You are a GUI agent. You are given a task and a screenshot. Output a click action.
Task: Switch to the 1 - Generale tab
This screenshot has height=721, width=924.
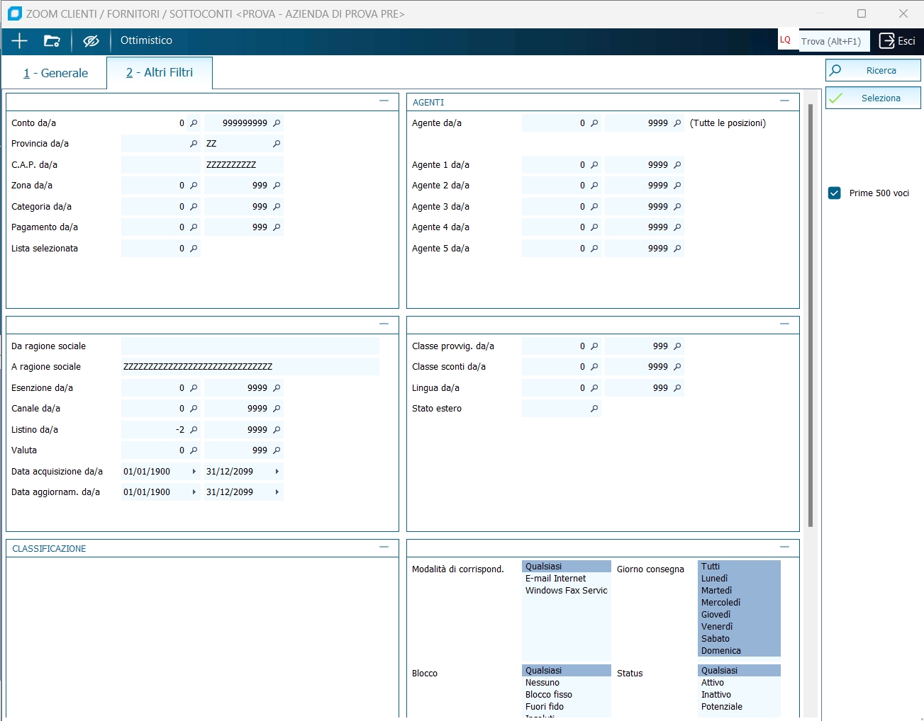(55, 73)
